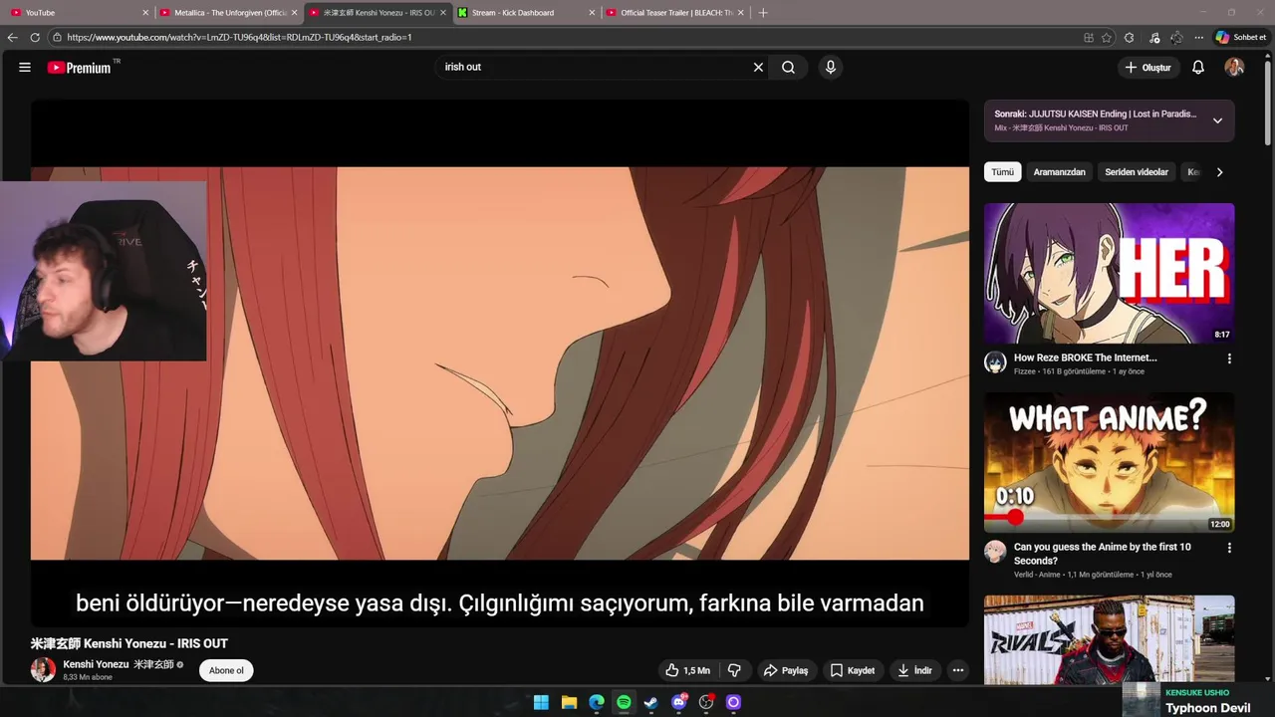The width and height of the screenshot is (1275, 717).
Task: Dislike the IRIS OUT video
Action: coord(734,670)
